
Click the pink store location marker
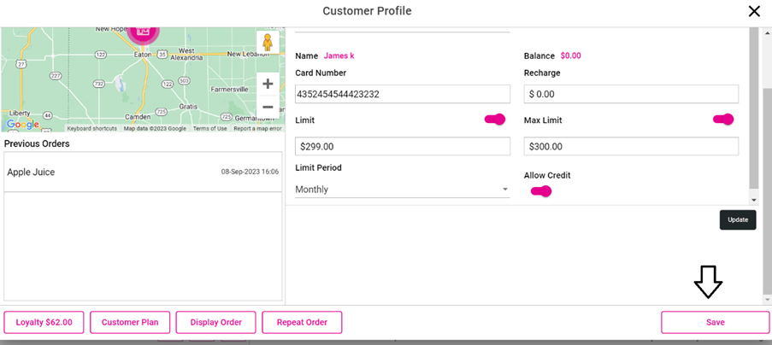click(x=143, y=29)
